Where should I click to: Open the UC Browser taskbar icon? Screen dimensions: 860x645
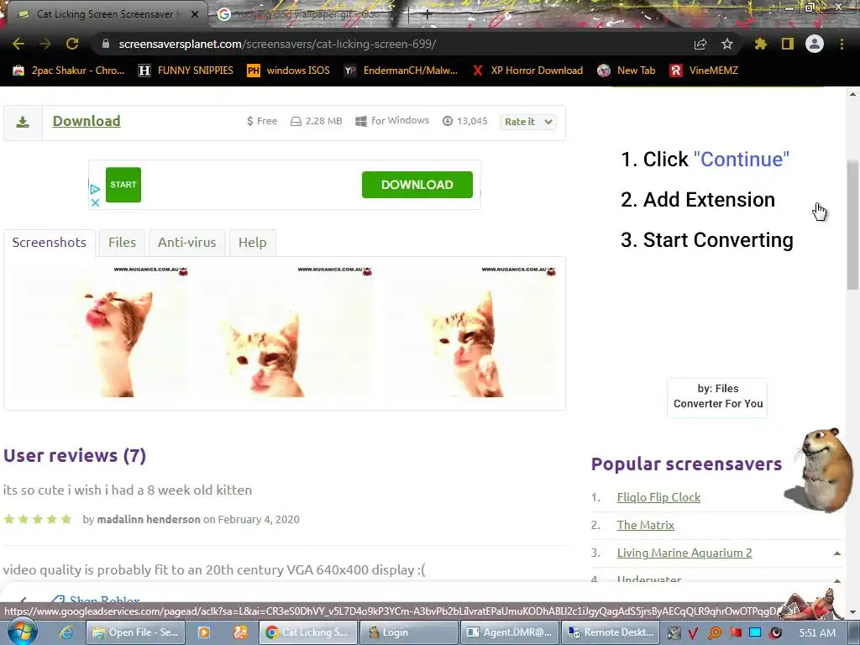tap(239, 632)
